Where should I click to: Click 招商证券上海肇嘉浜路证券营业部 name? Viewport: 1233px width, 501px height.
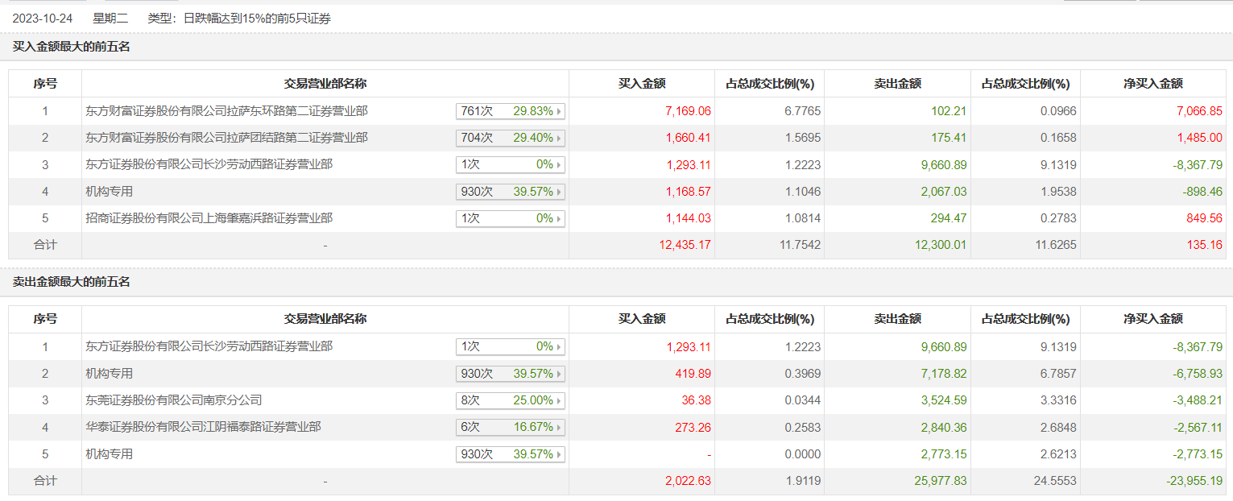point(209,217)
